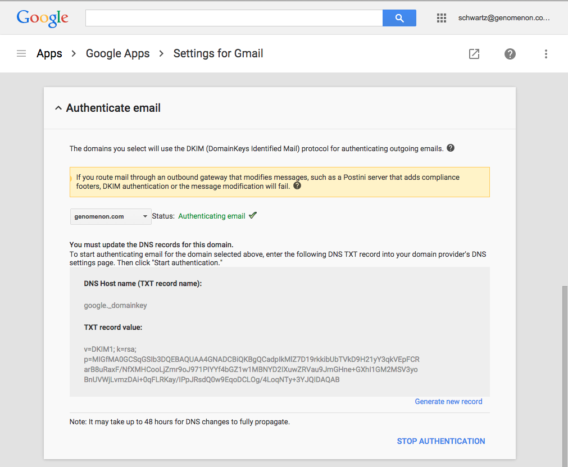The height and width of the screenshot is (467, 568).
Task: Click the Status: label
Action: pyautogui.click(x=163, y=216)
